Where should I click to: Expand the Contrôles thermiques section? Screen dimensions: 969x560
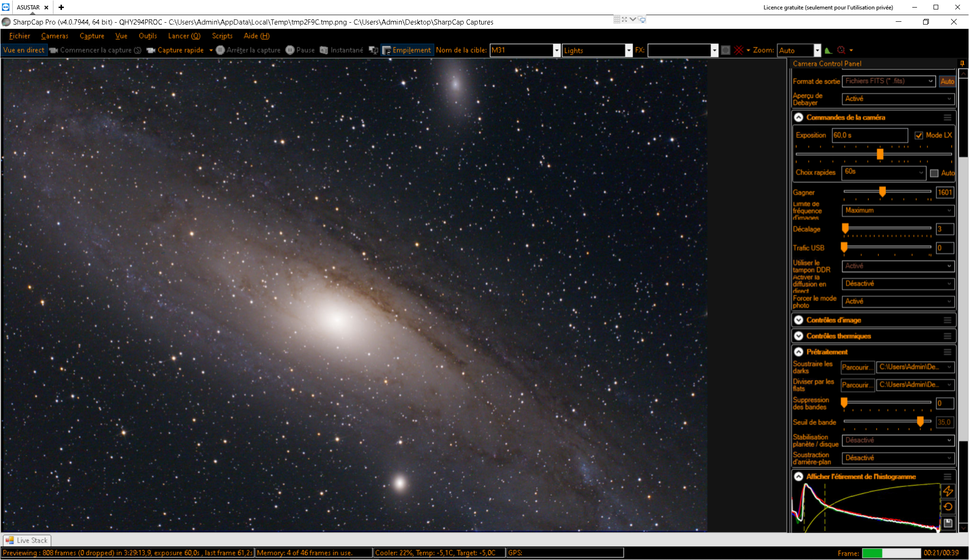click(x=799, y=336)
